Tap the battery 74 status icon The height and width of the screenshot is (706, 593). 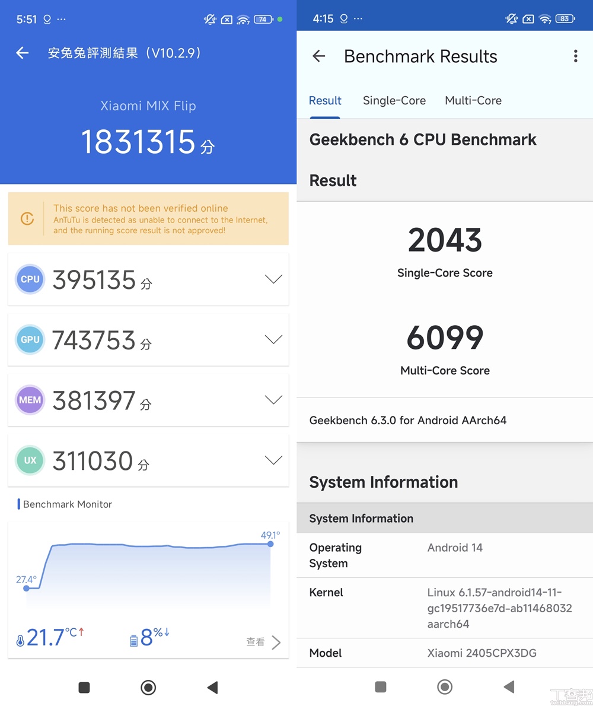[x=263, y=20]
